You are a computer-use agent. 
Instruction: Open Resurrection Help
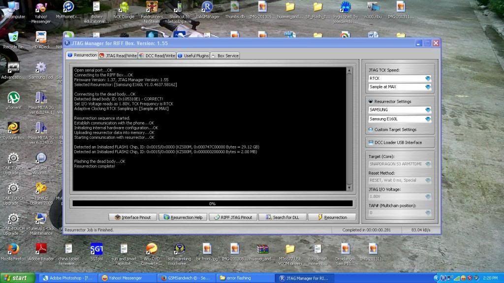pyautogui.click(x=183, y=218)
